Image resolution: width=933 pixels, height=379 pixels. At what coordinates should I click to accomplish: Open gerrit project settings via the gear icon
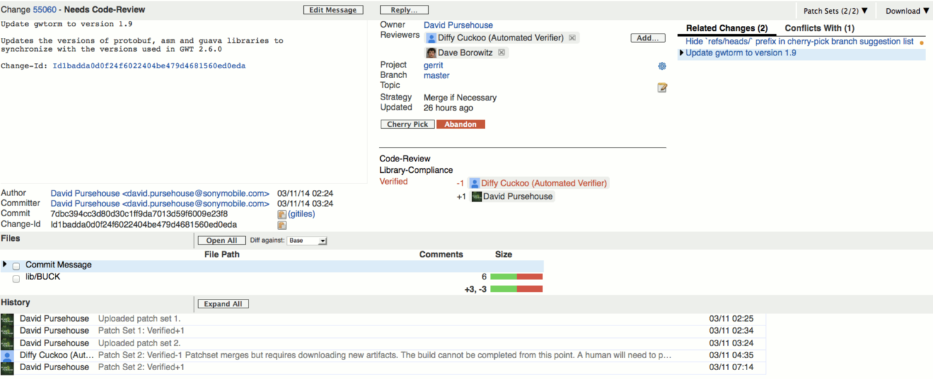[x=661, y=66]
